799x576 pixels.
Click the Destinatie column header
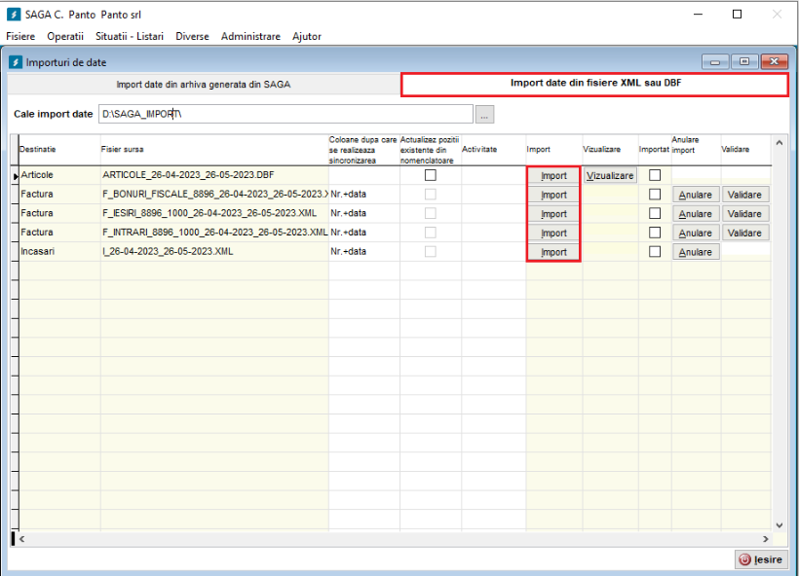tap(59, 150)
